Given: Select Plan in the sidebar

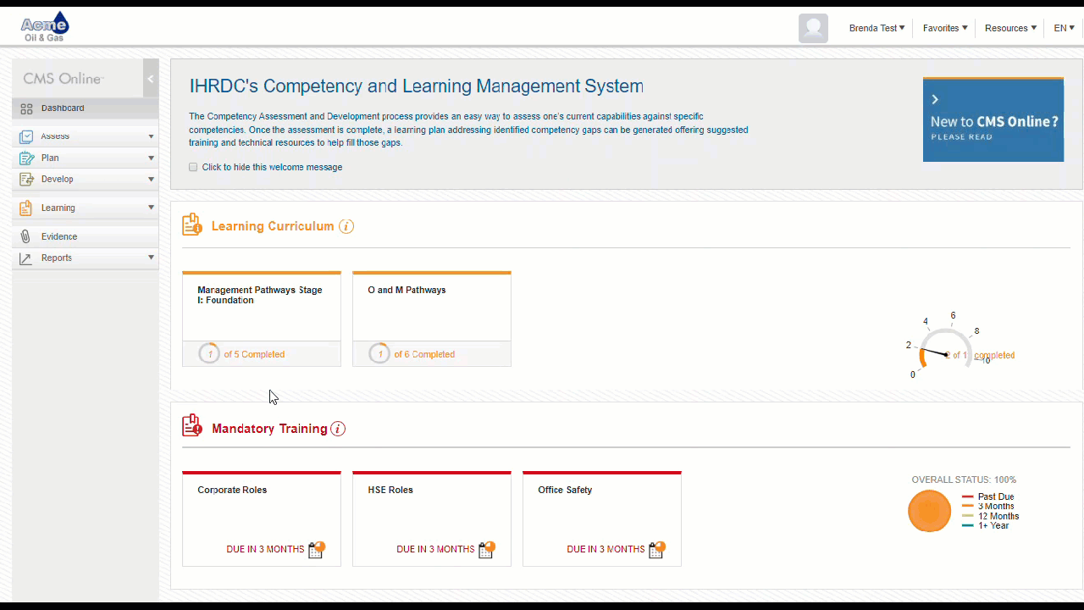Looking at the screenshot, I should click(x=85, y=158).
